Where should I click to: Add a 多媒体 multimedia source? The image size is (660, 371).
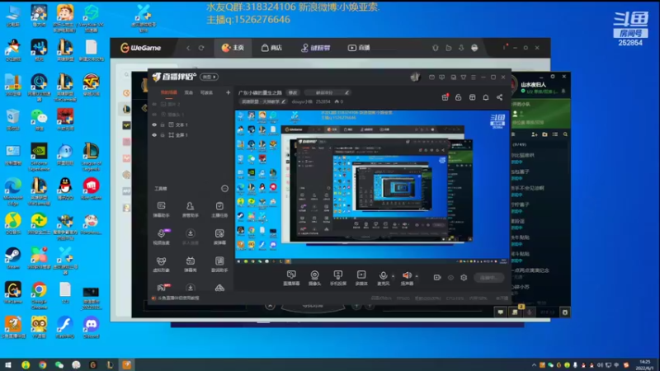(x=361, y=278)
